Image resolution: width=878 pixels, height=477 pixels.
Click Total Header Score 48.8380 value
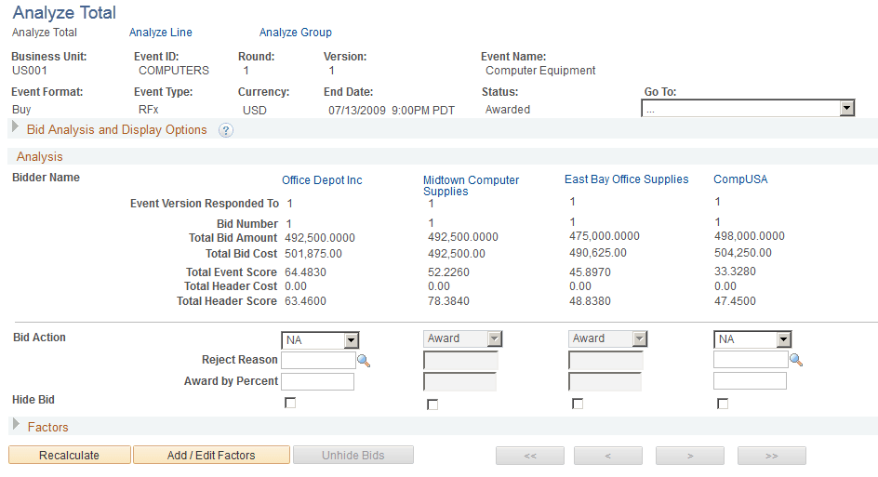click(590, 301)
